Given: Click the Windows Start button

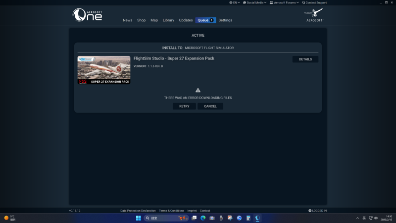Looking at the screenshot, I should (139, 218).
